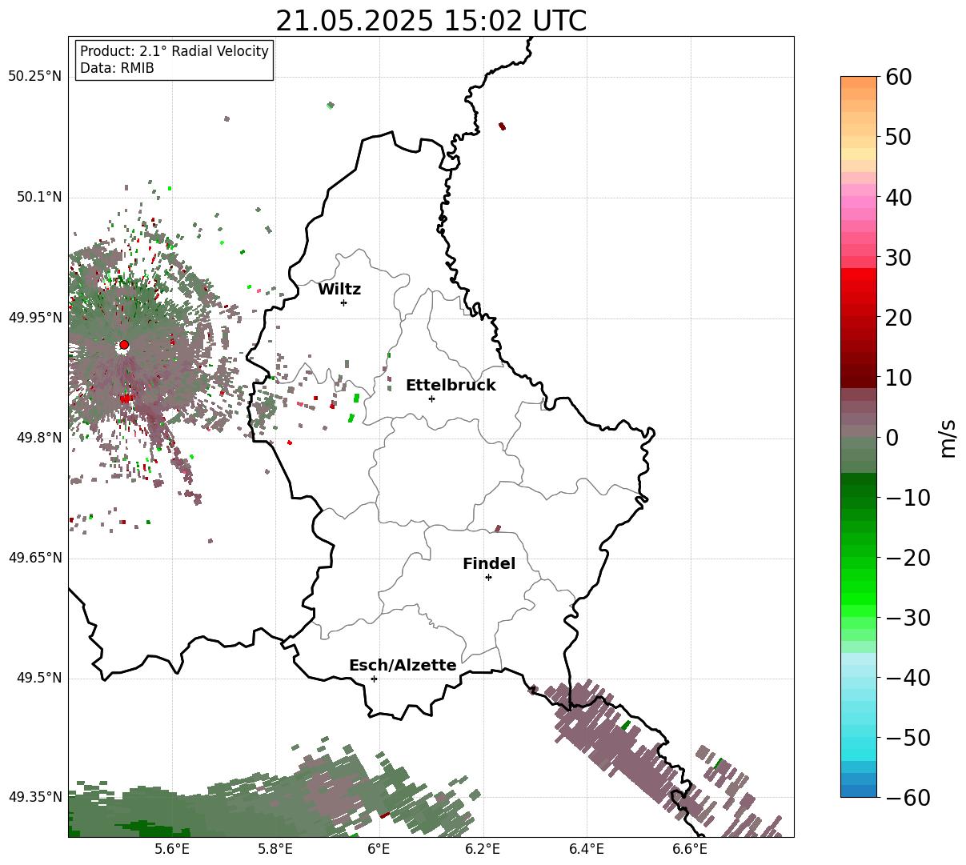This screenshot has width=966, height=865.
Task: Click the 49.8°N latitude label
Action: click(x=38, y=438)
